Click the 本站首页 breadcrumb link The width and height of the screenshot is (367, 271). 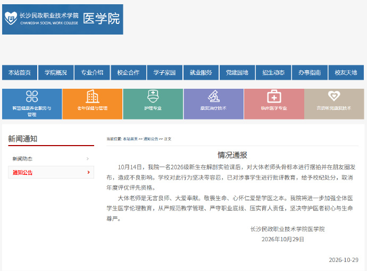[x=130, y=139]
